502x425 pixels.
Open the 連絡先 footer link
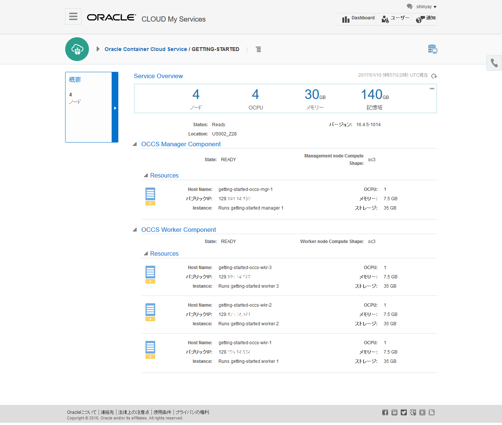point(107,412)
